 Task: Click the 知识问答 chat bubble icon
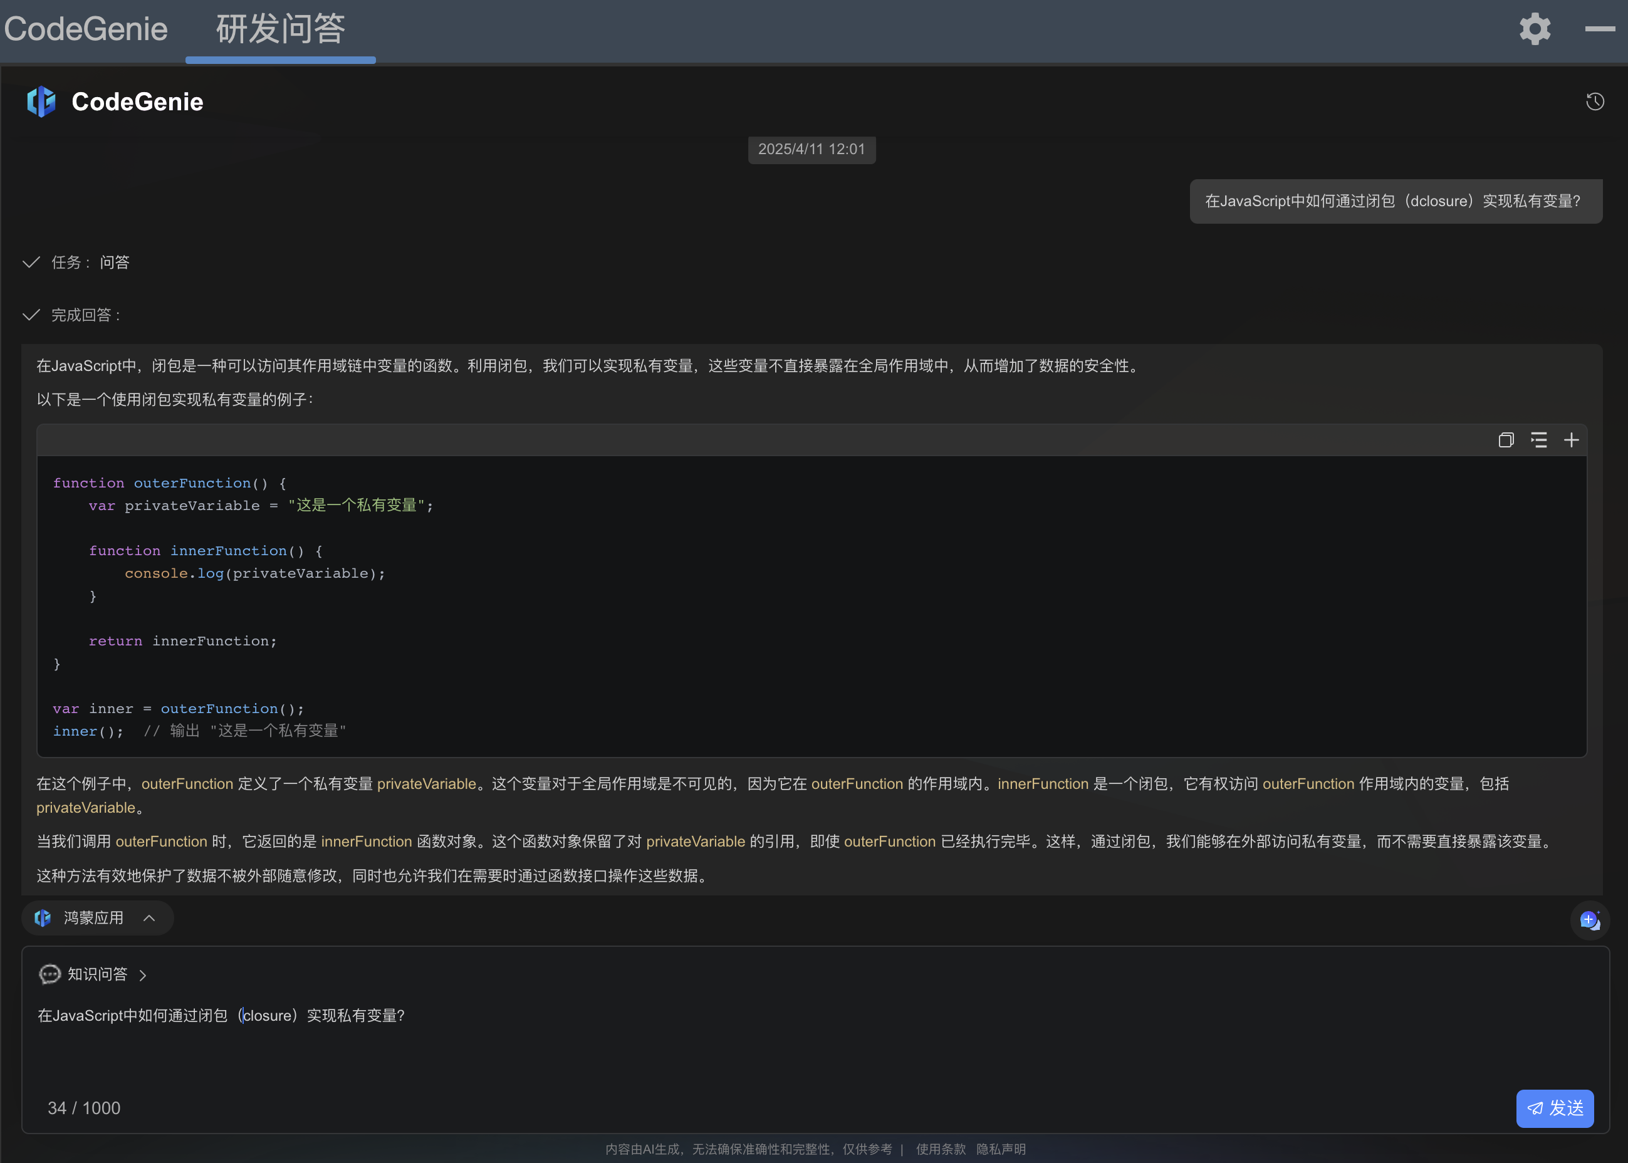50,974
